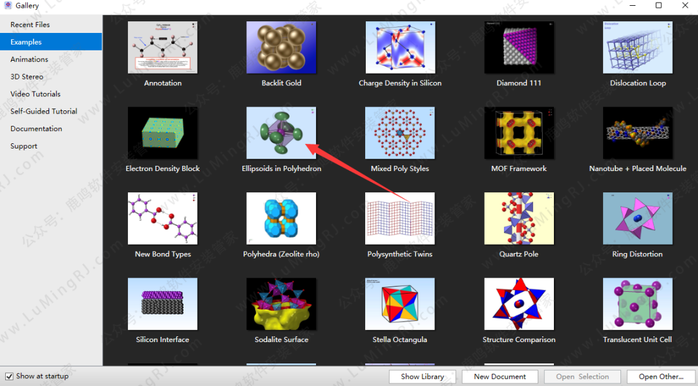Viewport: 698px width, 386px height.
Task: Switch to Recent Files section
Action: [x=30, y=25]
